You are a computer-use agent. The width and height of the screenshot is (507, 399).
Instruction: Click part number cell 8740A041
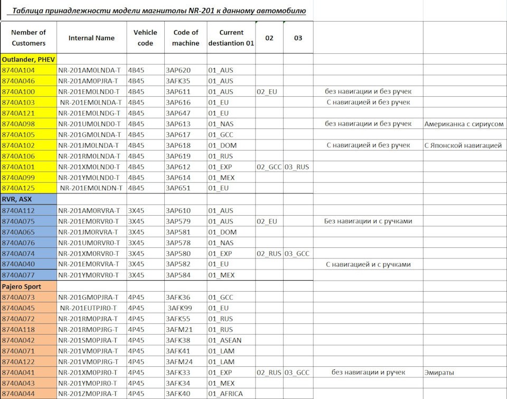pos(29,372)
